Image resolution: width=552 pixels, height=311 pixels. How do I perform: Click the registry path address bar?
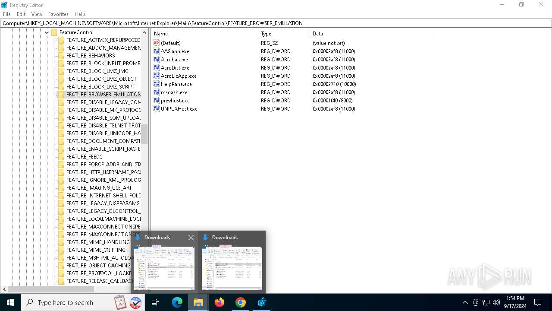click(x=276, y=23)
